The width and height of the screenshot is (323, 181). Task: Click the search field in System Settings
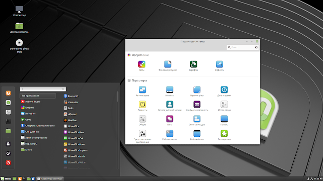click(242, 47)
